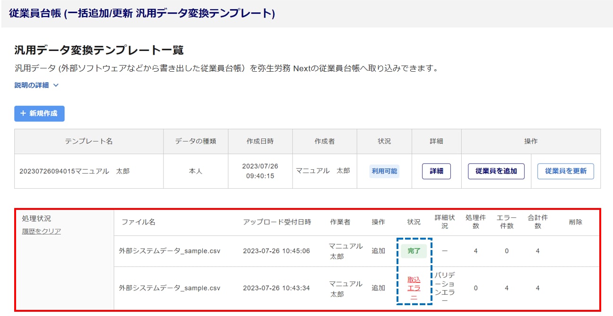613x316 pixels.
Task: Click the 従業員を追加 button
Action: coord(496,171)
